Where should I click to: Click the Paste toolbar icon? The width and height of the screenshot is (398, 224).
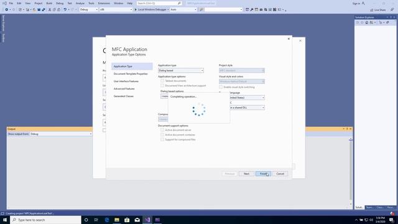click(58, 10)
